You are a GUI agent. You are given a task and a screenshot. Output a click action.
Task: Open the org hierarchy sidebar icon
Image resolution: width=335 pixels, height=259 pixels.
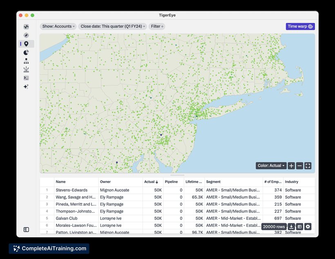point(26,61)
